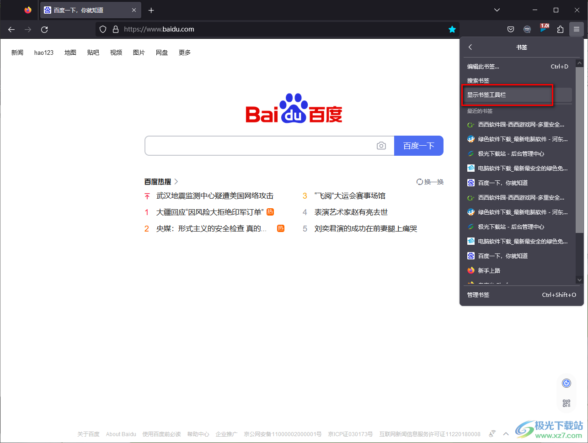
Task: Click the 百度一下 search button
Action: click(x=419, y=146)
